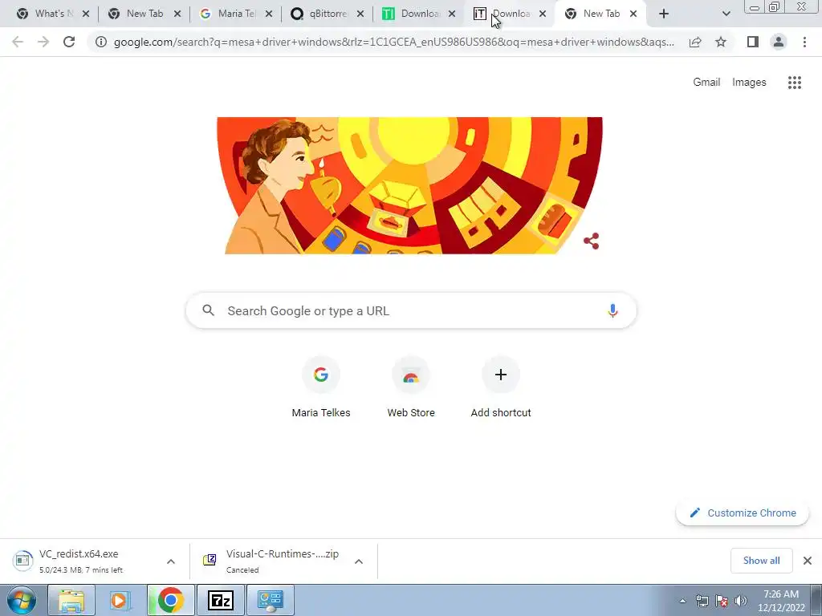This screenshot has height=616, width=822.
Task: Open the tab search dropdown arrow
Action: (726, 14)
